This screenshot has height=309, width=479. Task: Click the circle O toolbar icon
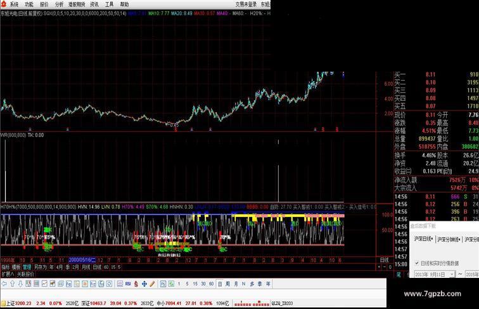tap(109, 284)
